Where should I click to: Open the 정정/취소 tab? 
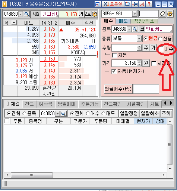coord(144,21)
